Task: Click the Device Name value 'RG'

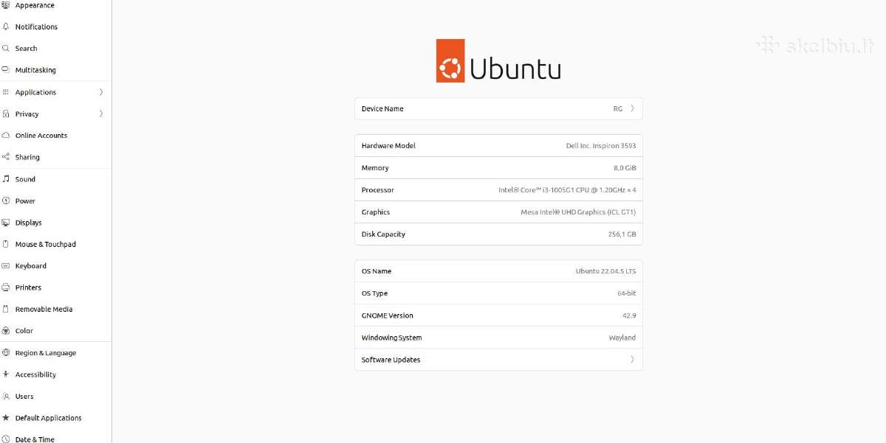Action: (618, 108)
